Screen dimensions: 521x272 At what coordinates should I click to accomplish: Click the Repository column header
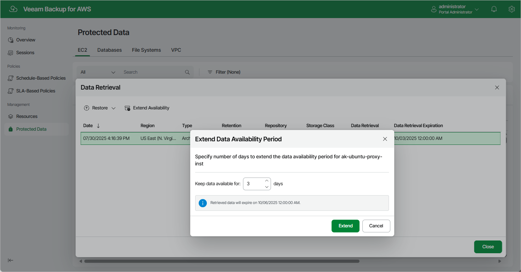click(276, 126)
